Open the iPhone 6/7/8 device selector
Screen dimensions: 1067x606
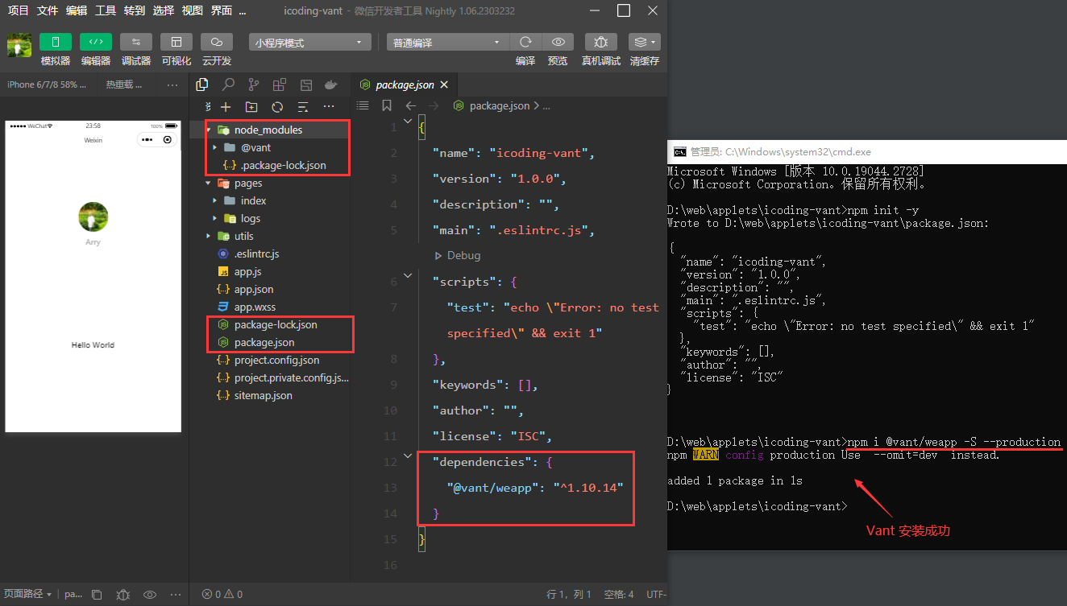[47, 85]
